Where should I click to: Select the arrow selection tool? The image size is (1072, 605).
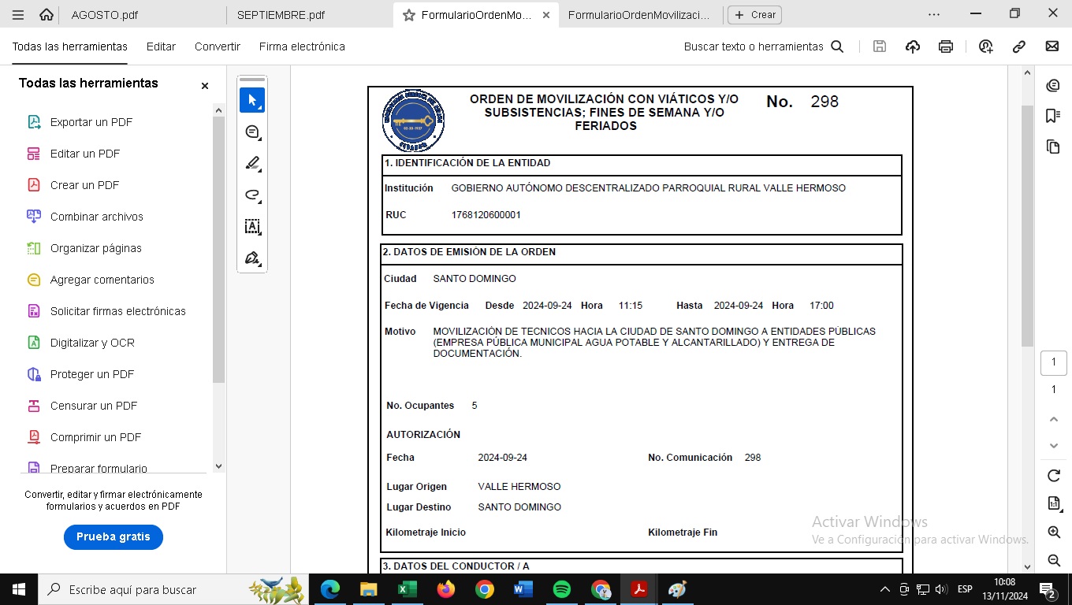pyautogui.click(x=252, y=100)
